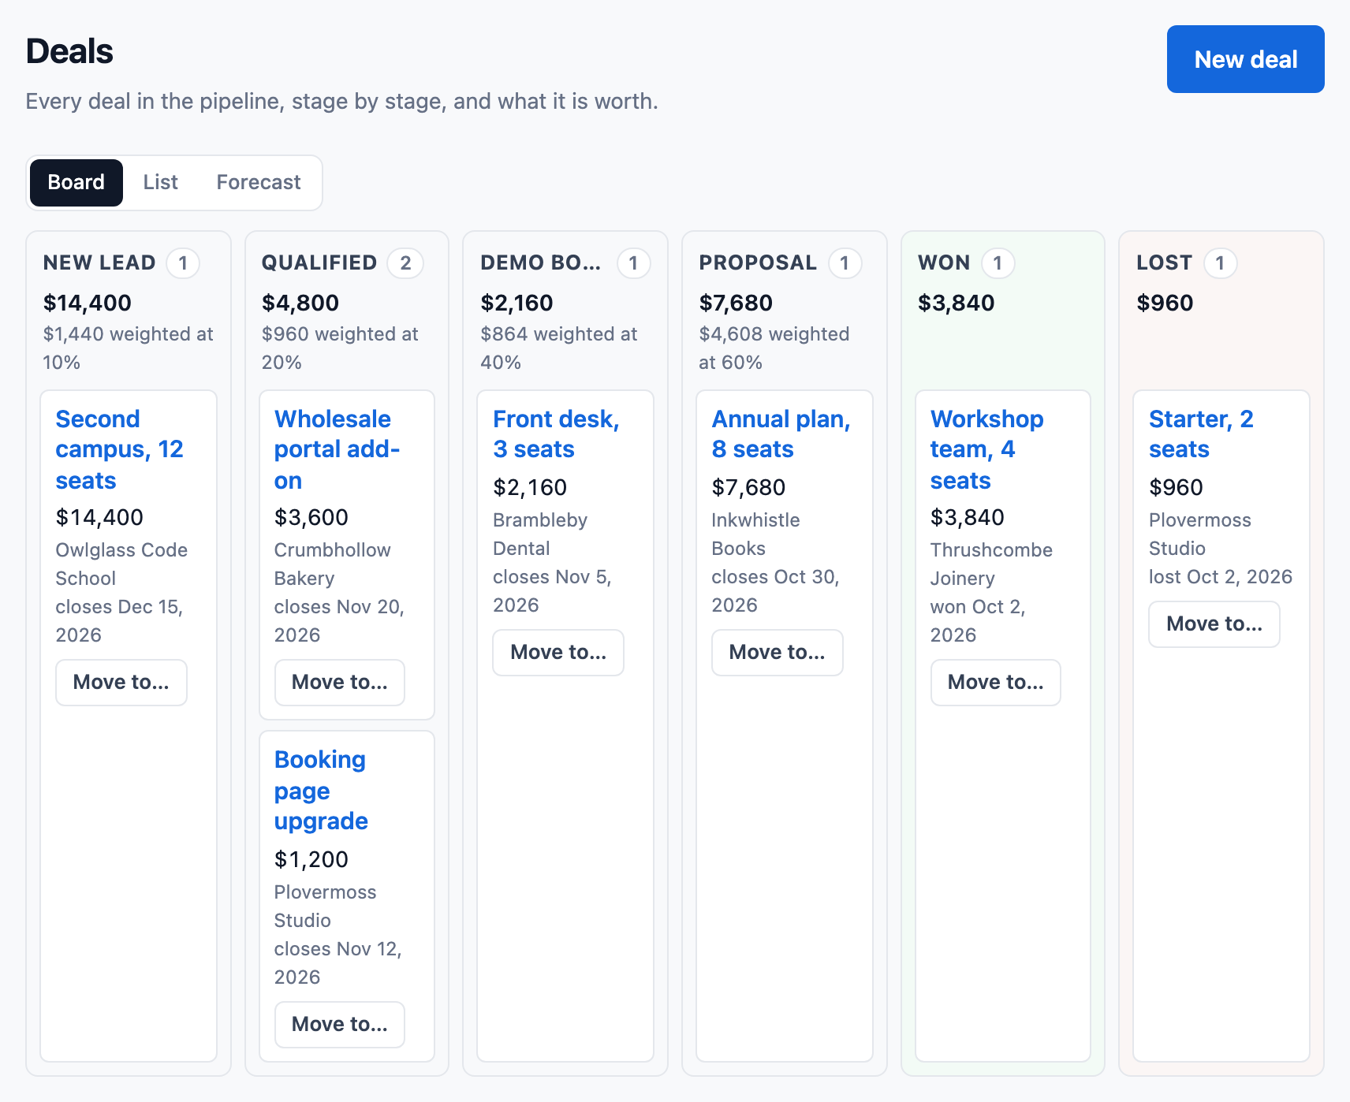1350x1102 pixels.
Task: Open the Forecast tab
Action: coord(259,182)
